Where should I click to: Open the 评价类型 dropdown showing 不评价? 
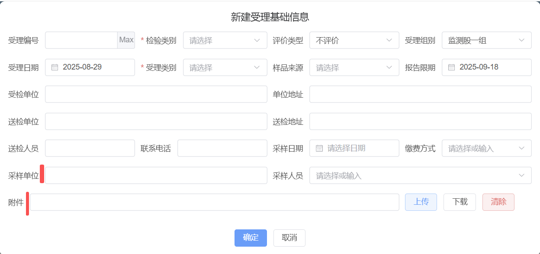tap(354, 40)
